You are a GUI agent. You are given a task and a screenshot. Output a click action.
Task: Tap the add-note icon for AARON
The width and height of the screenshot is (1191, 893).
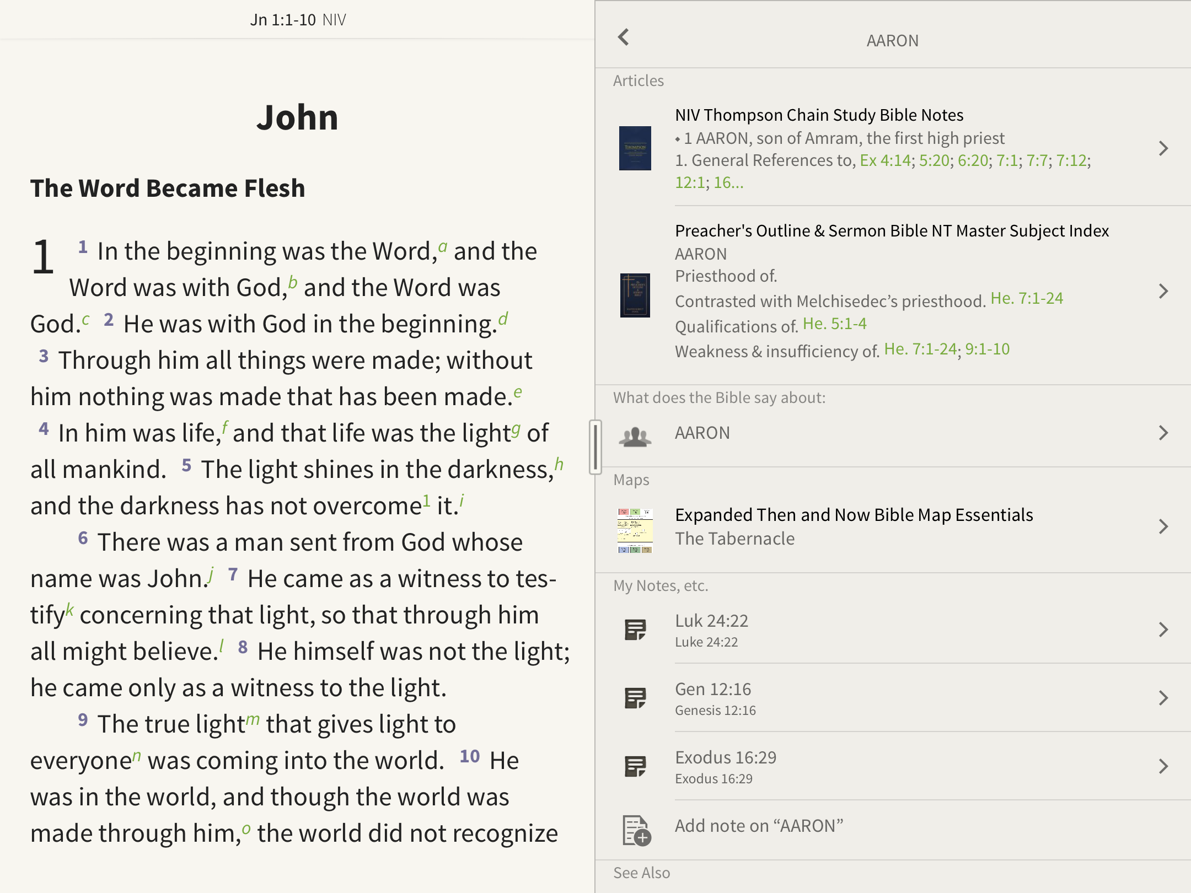636,830
